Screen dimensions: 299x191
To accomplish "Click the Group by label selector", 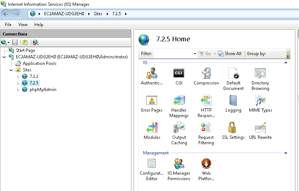I will [x=256, y=54].
